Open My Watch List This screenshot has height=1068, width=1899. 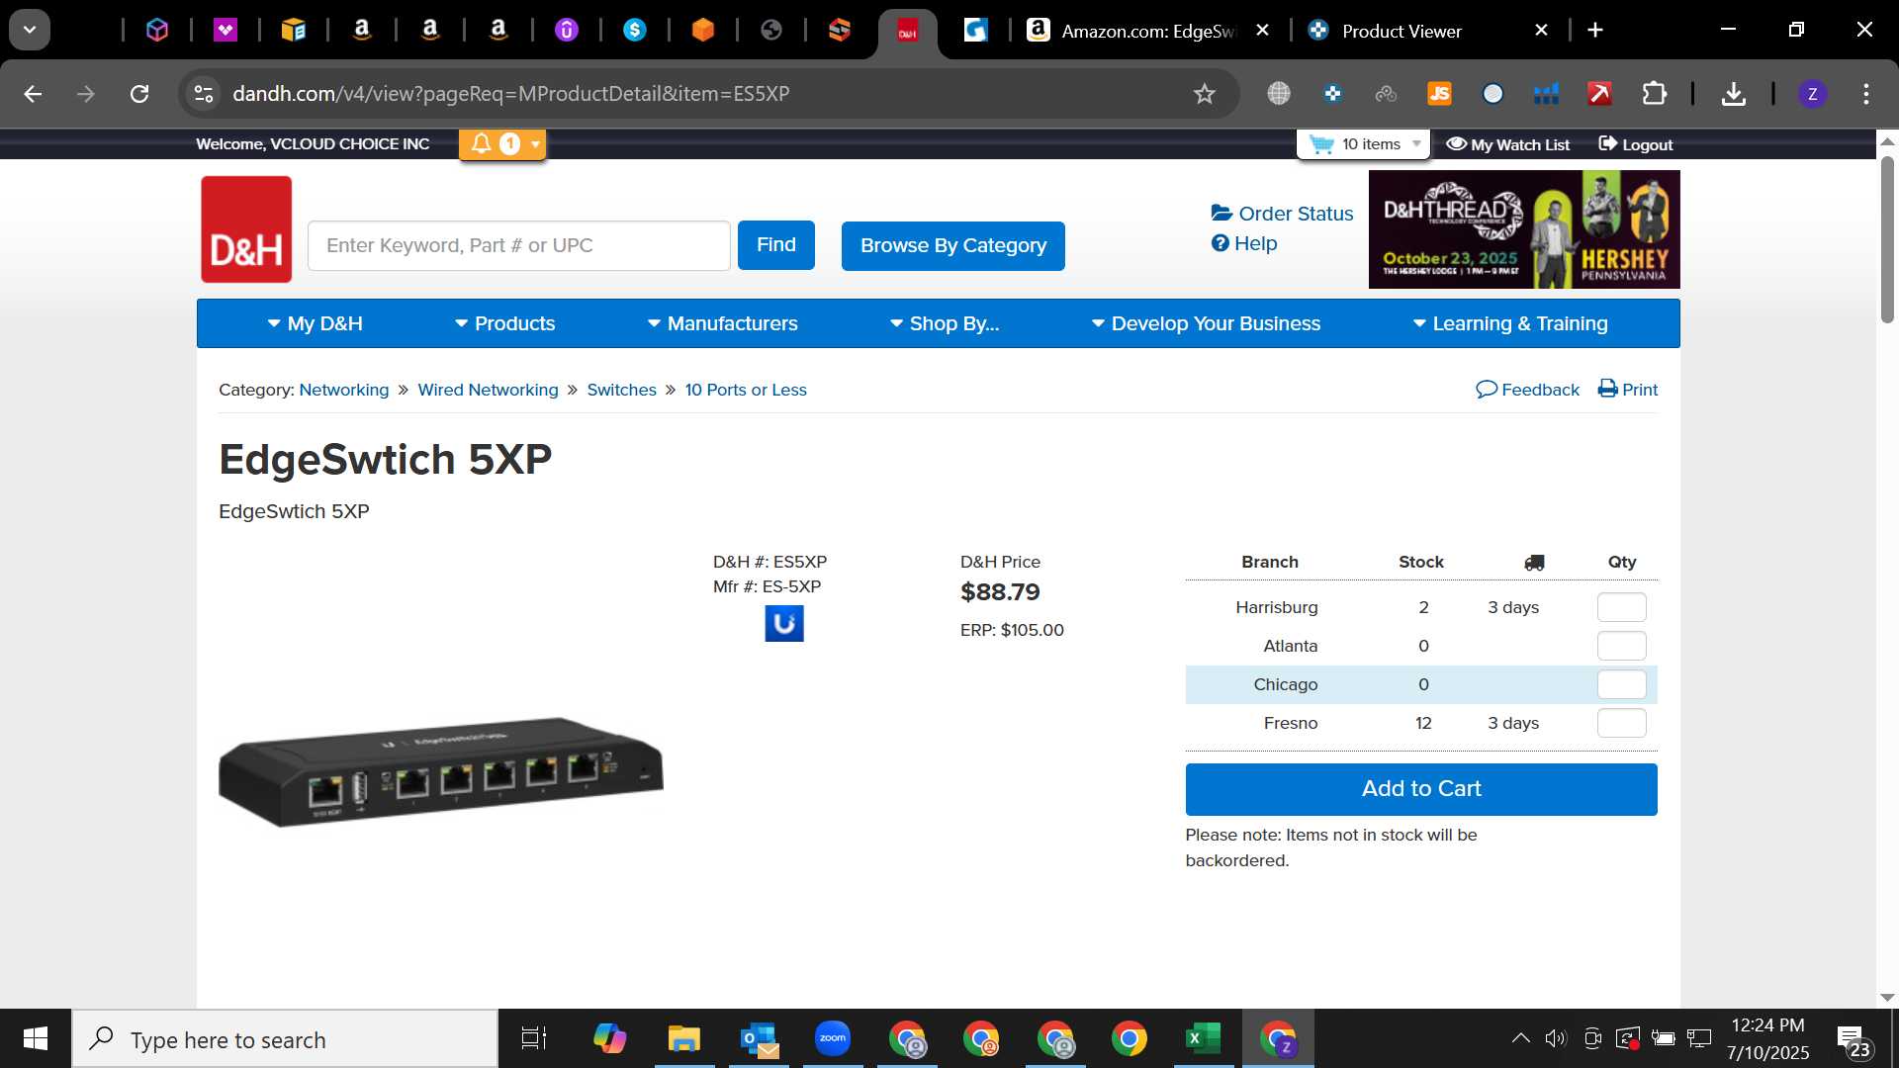click(1507, 144)
